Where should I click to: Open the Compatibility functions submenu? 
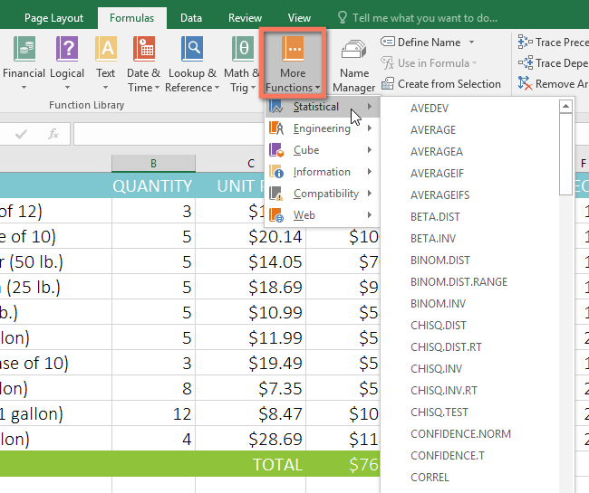point(325,194)
